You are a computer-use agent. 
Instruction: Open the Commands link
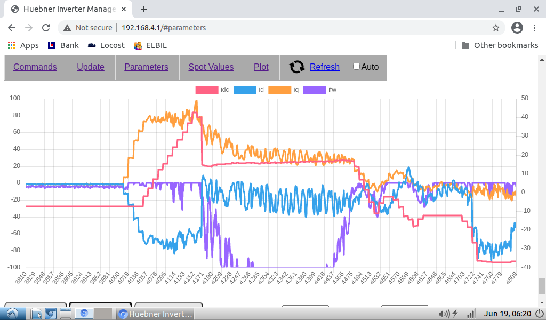click(x=35, y=67)
